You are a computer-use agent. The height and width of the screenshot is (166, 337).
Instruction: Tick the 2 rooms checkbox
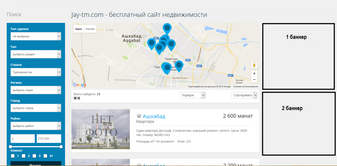coord(24,156)
